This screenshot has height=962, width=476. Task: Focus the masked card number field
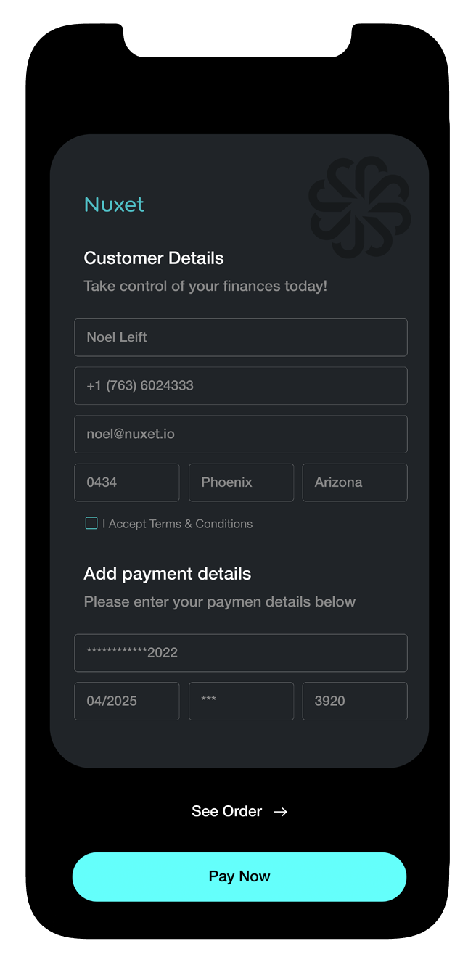(x=240, y=653)
